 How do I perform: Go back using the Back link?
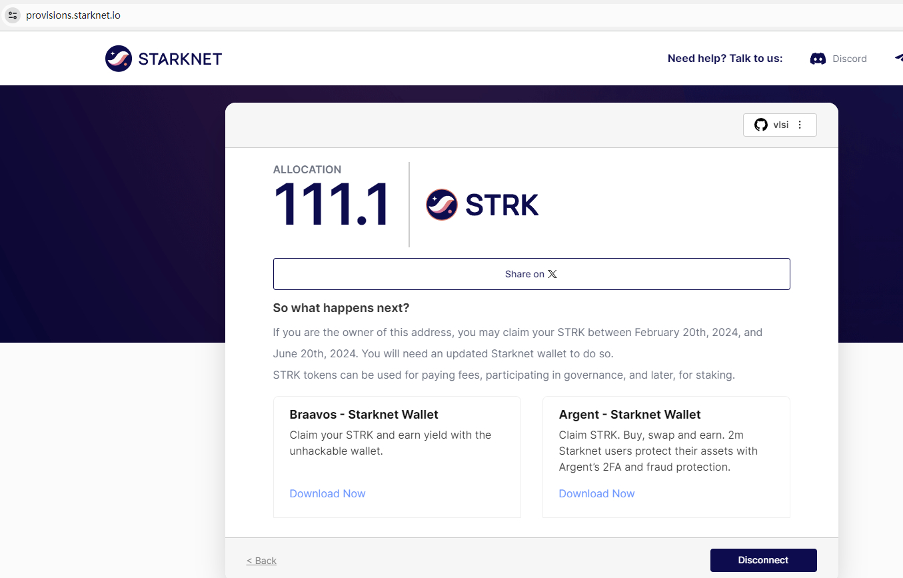[x=261, y=561]
